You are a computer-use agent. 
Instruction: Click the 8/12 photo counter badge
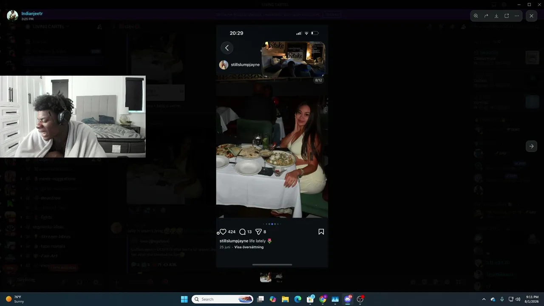[318, 80]
